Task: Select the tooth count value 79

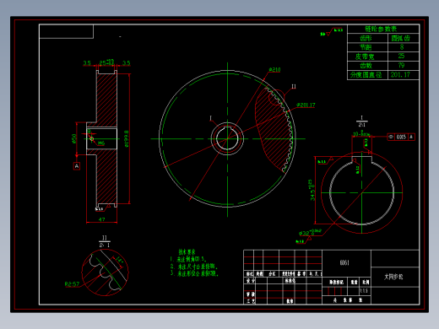Action: coord(401,65)
